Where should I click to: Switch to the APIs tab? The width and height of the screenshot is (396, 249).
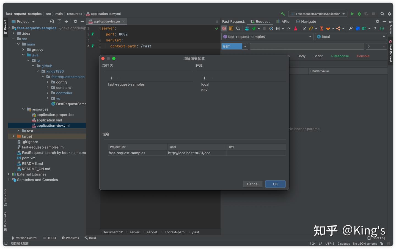pos(283,21)
